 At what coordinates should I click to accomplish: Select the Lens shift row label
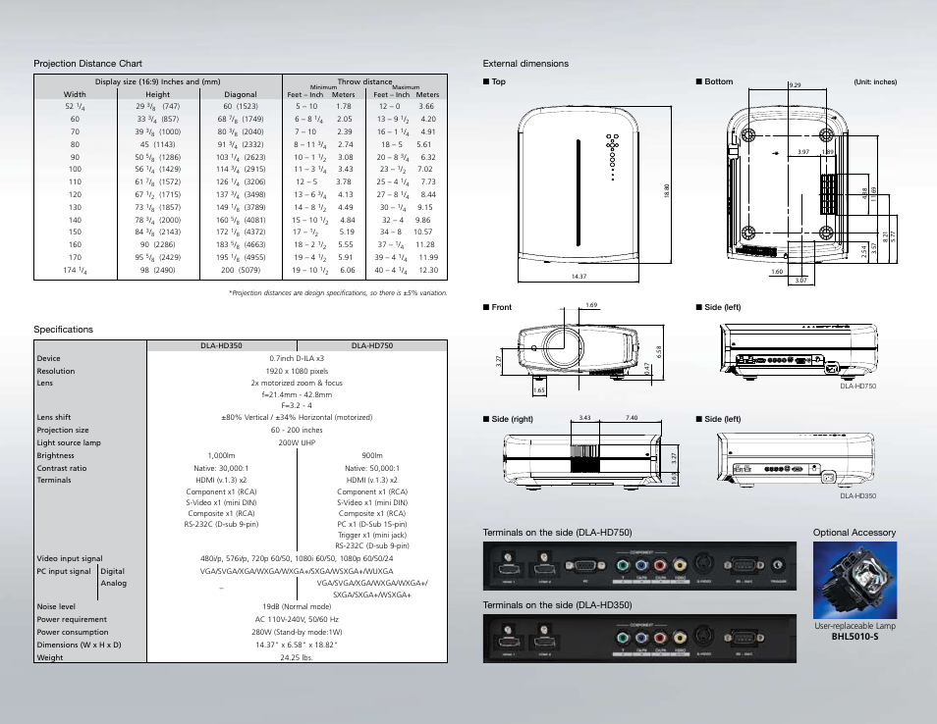pyautogui.click(x=54, y=417)
